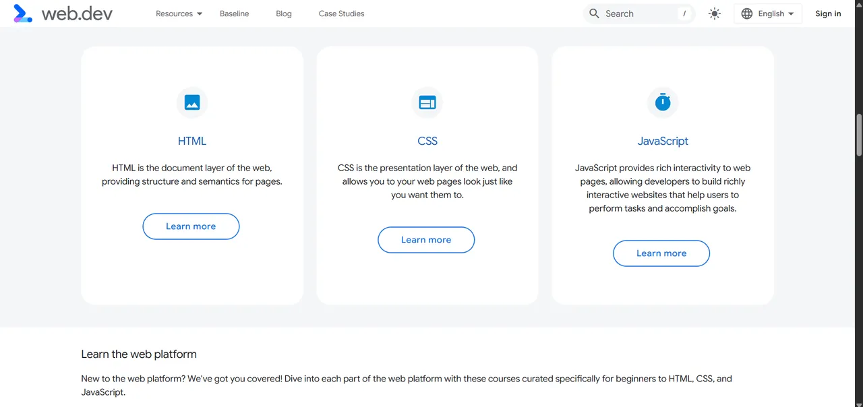863x407 pixels.
Task: Click the globe language icon
Action: [747, 13]
